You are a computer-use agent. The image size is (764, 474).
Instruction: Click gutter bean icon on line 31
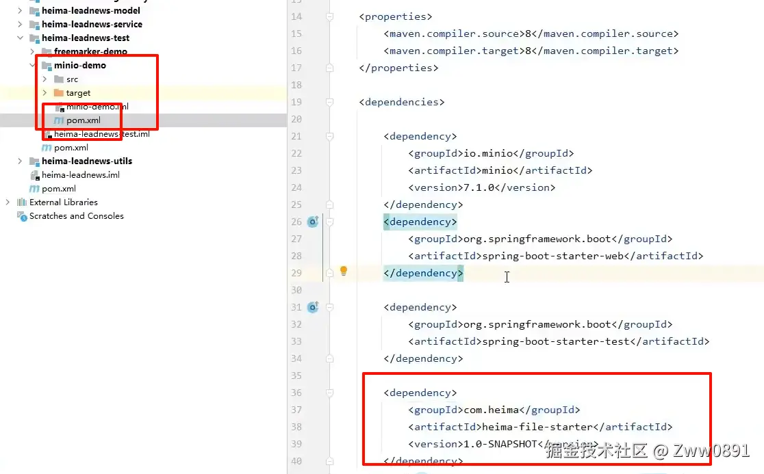(313, 307)
